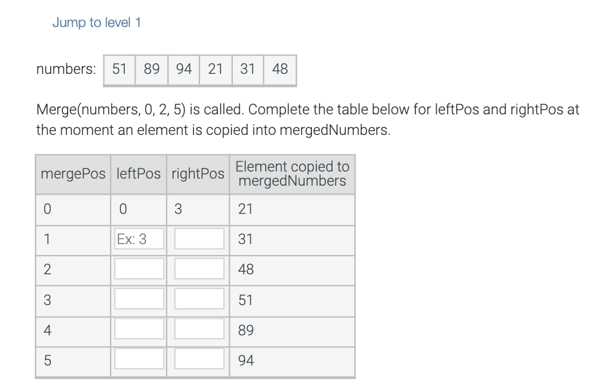Click array cell containing 48

point(280,69)
